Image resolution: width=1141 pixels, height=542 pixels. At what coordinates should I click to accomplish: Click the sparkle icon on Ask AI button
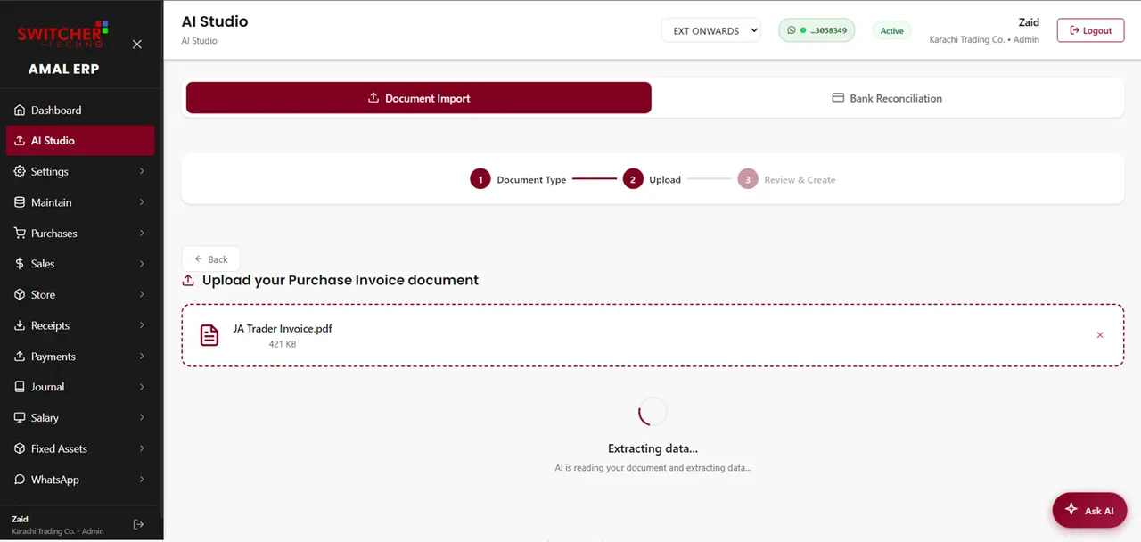(1071, 510)
